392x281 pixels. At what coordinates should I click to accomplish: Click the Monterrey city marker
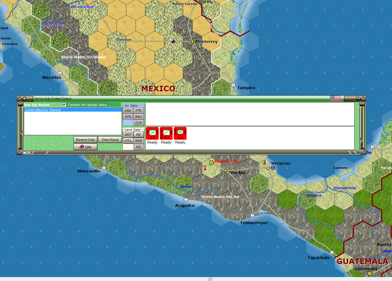tap(192, 41)
